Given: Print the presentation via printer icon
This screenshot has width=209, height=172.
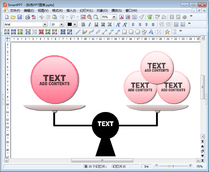Looking at the screenshot, I should (28, 17).
